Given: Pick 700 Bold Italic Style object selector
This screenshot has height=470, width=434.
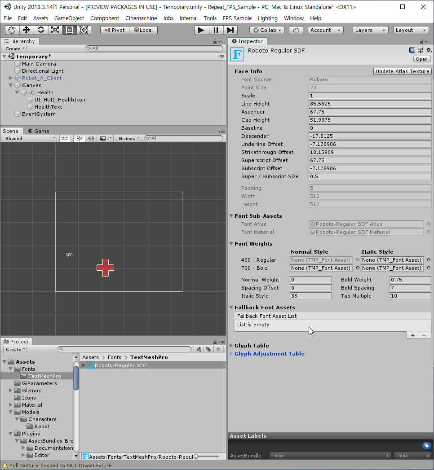Looking at the screenshot, I should (x=429, y=268).
